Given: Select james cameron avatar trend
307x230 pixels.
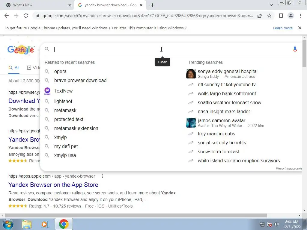Looking at the screenshot, I should pos(222,120).
